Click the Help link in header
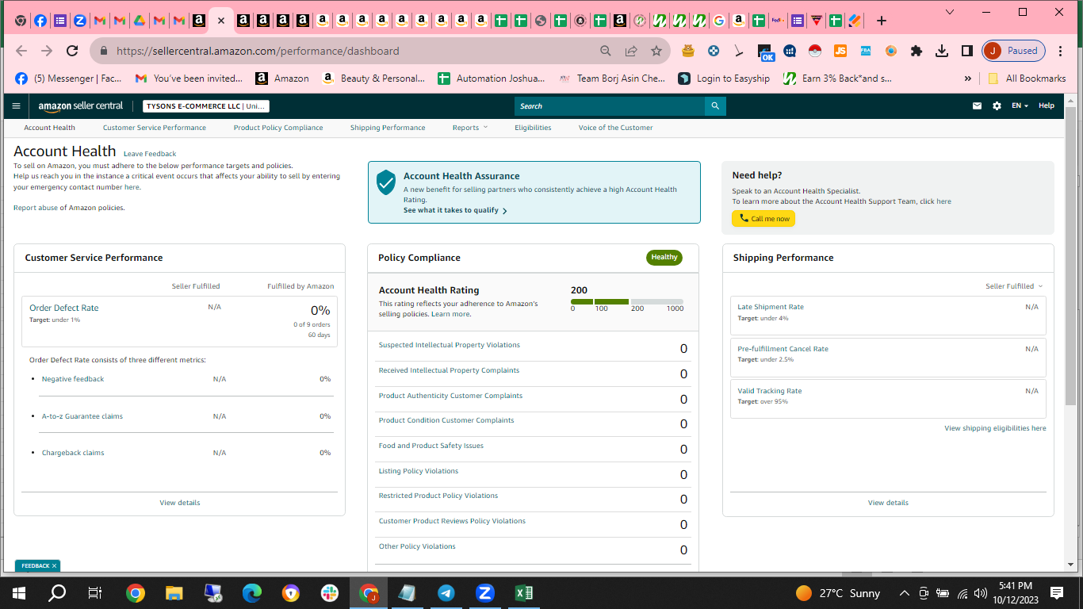 1047,105
